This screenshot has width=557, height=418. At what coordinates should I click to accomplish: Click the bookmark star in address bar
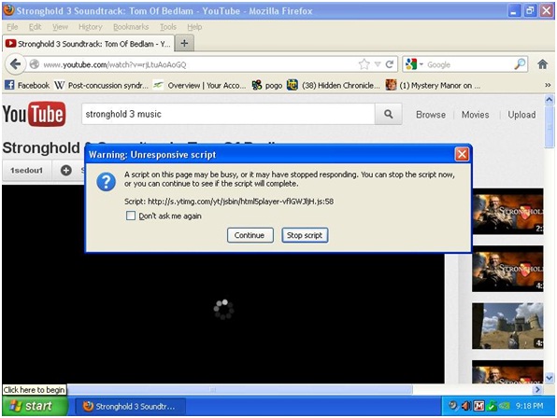[x=364, y=64]
